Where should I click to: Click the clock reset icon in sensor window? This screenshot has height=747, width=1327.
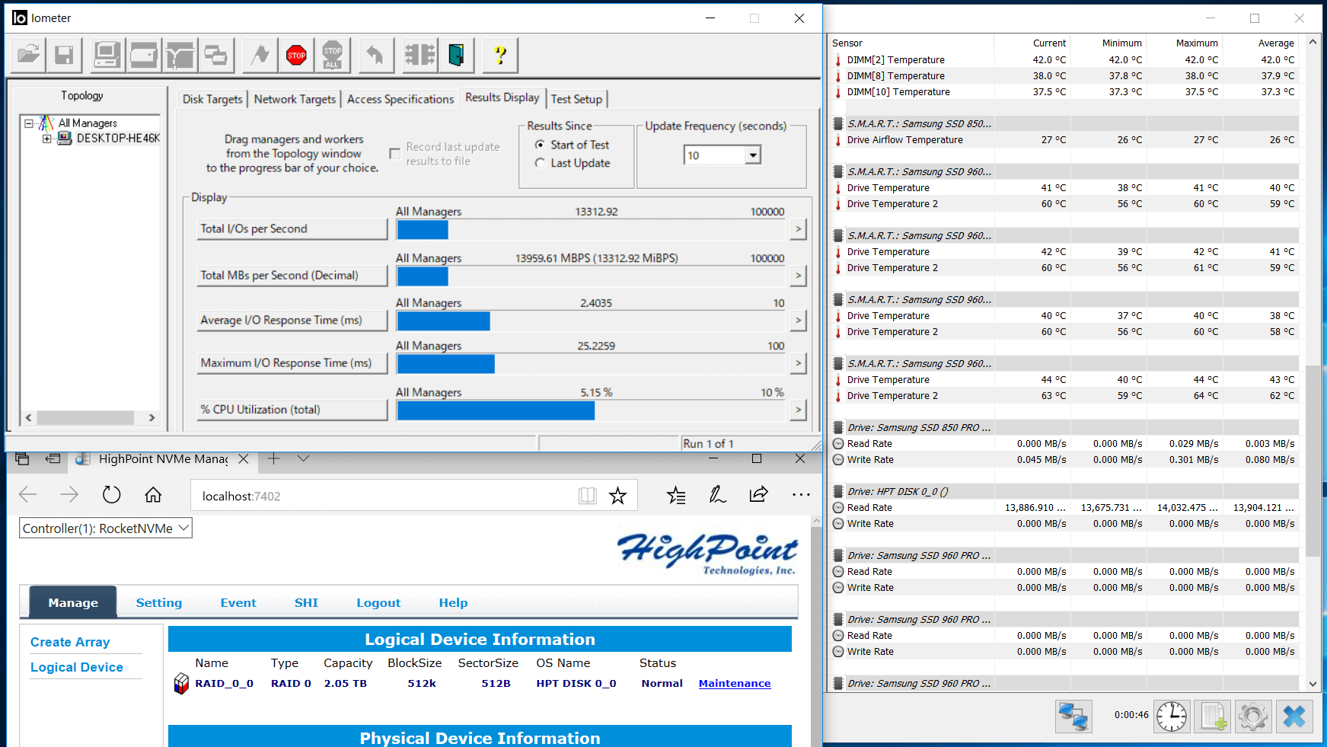click(1172, 717)
